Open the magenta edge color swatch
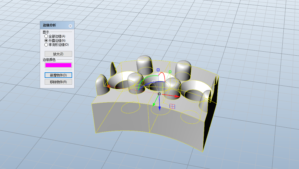This screenshot has height=169, width=299. (58, 65)
